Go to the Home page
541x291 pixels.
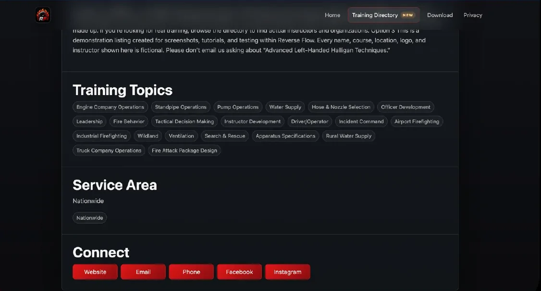click(332, 15)
